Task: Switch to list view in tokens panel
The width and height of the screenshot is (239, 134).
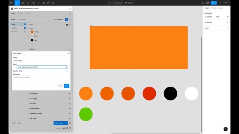Action: [x=66, y=19]
